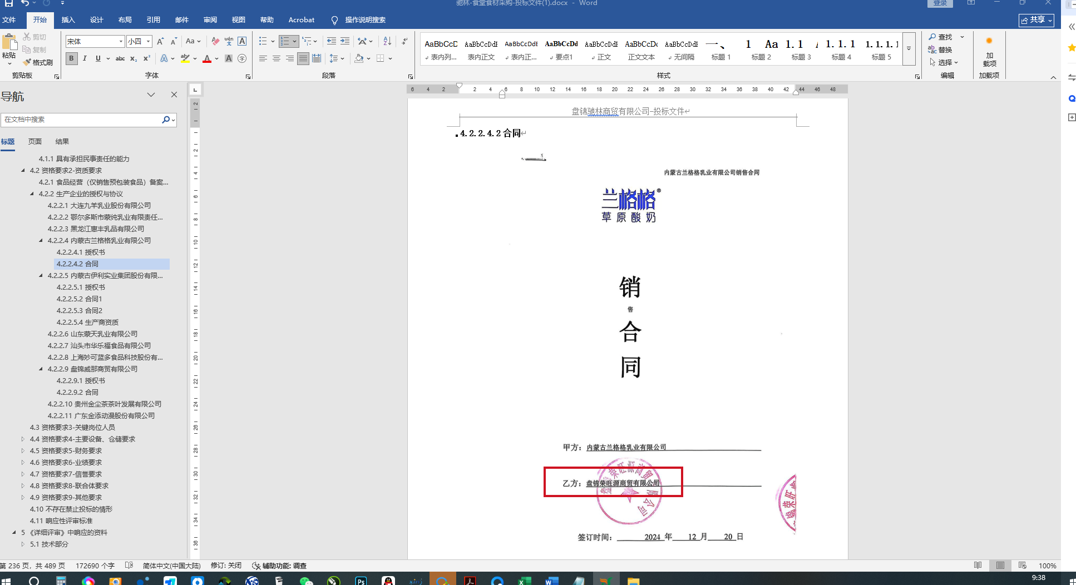Apply the red font color
Viewport: 1076px width, 585px height.
pos(207,58)
